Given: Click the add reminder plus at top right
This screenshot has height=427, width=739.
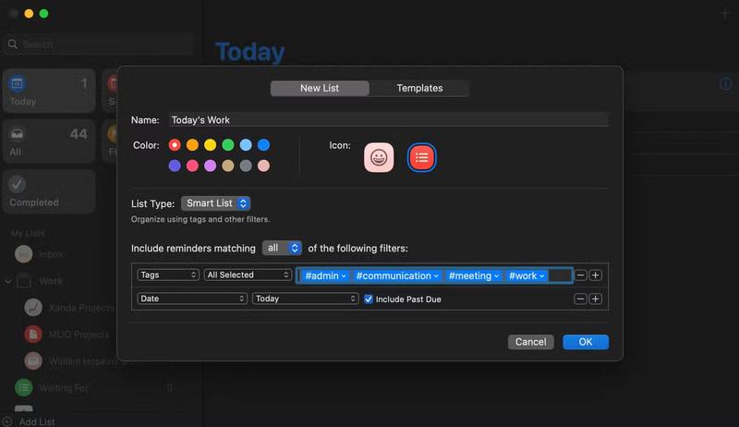Looking at the screenshot, I should tap(724, 14).
